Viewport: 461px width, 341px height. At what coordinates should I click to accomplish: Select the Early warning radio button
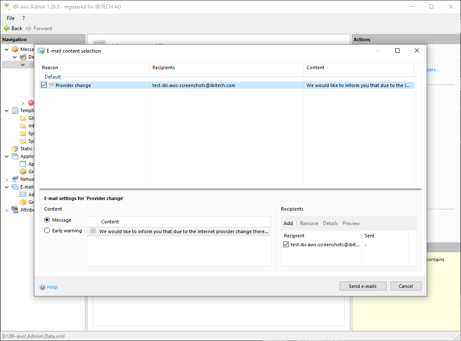[x=47, y=231]
